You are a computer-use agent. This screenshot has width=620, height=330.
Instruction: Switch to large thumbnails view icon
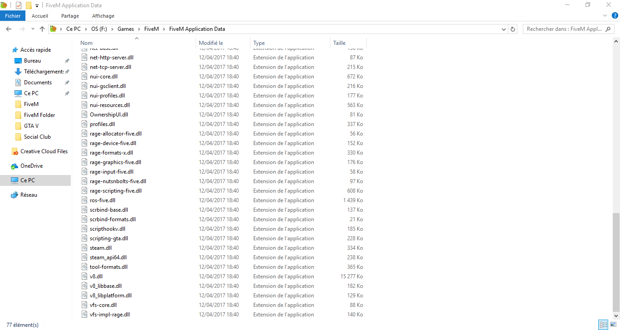pyautogui.click(x=613, y=325)
